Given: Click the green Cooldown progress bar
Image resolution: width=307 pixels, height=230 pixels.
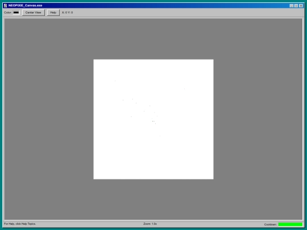Looking at the screenshot, I should tap(290, 224).
